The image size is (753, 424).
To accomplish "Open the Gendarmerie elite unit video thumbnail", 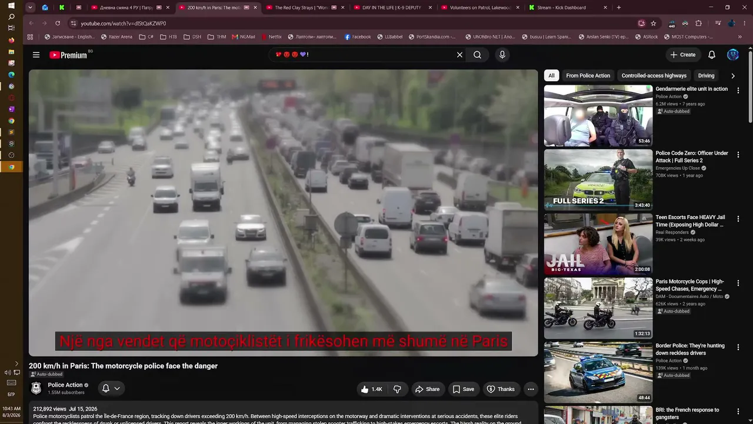I will click(598, 115).
